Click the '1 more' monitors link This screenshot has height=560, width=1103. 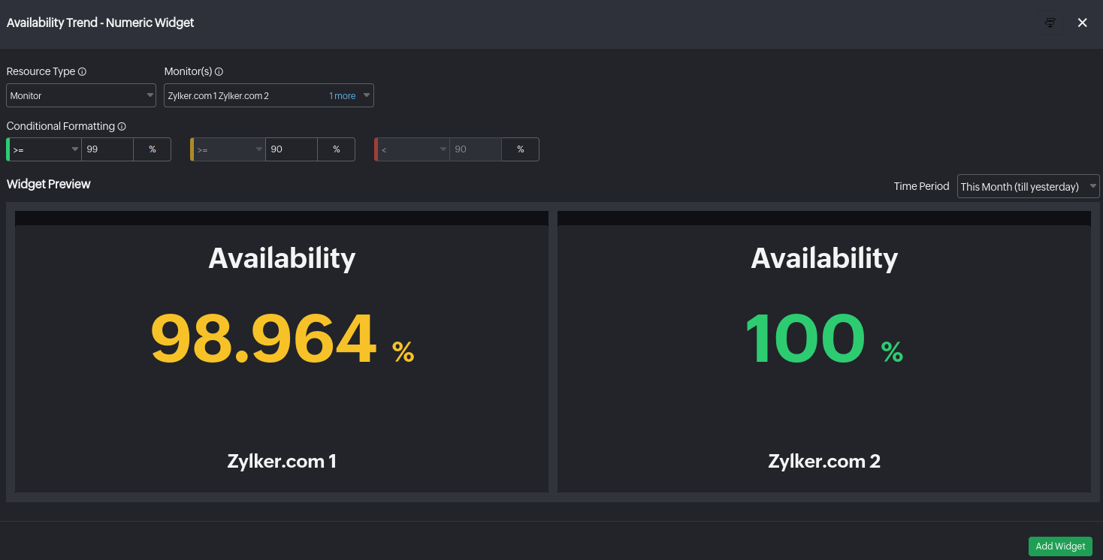(343, 95)
